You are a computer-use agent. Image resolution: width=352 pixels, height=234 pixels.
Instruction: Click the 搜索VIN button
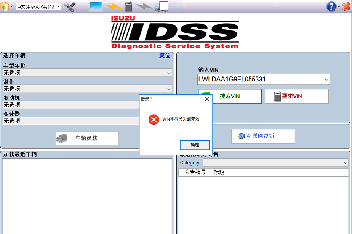coord(230,96)
